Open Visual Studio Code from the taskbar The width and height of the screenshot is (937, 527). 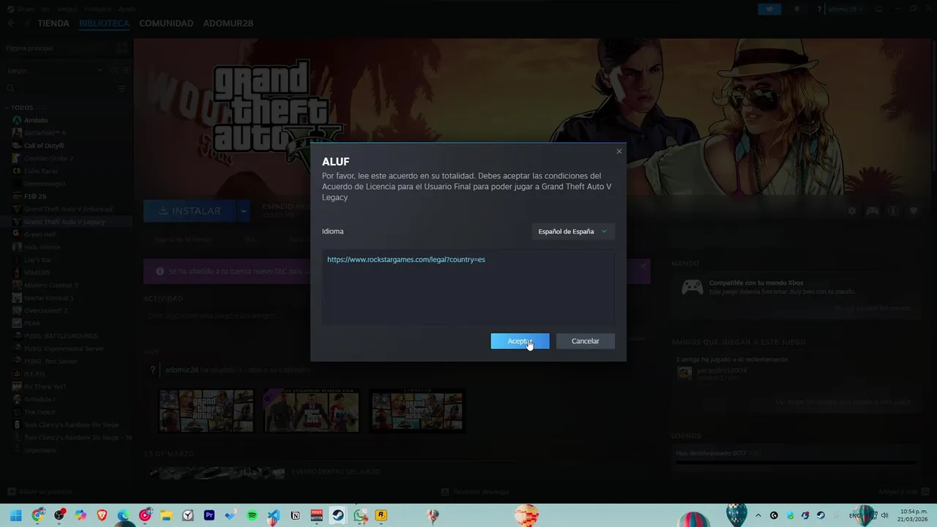click(273, 515)
